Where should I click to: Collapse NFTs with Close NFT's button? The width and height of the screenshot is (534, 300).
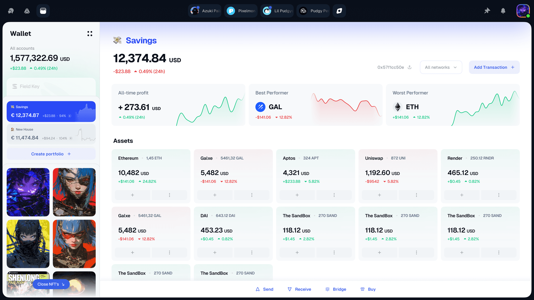pyautogui.click(x=51, y=284)
